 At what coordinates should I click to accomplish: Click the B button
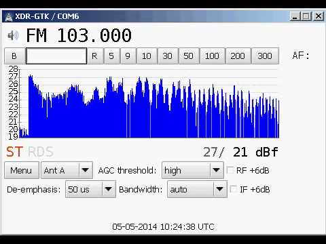(x=14, y=56)
